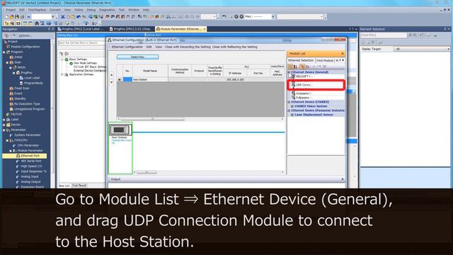This screenshot has height=255, width=453.
Task: Switch to the Find Module tab
Action: [325, 60]
